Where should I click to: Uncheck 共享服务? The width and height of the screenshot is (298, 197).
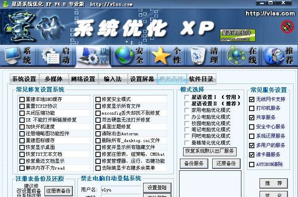pyautogui.click(x=252, y=117)
